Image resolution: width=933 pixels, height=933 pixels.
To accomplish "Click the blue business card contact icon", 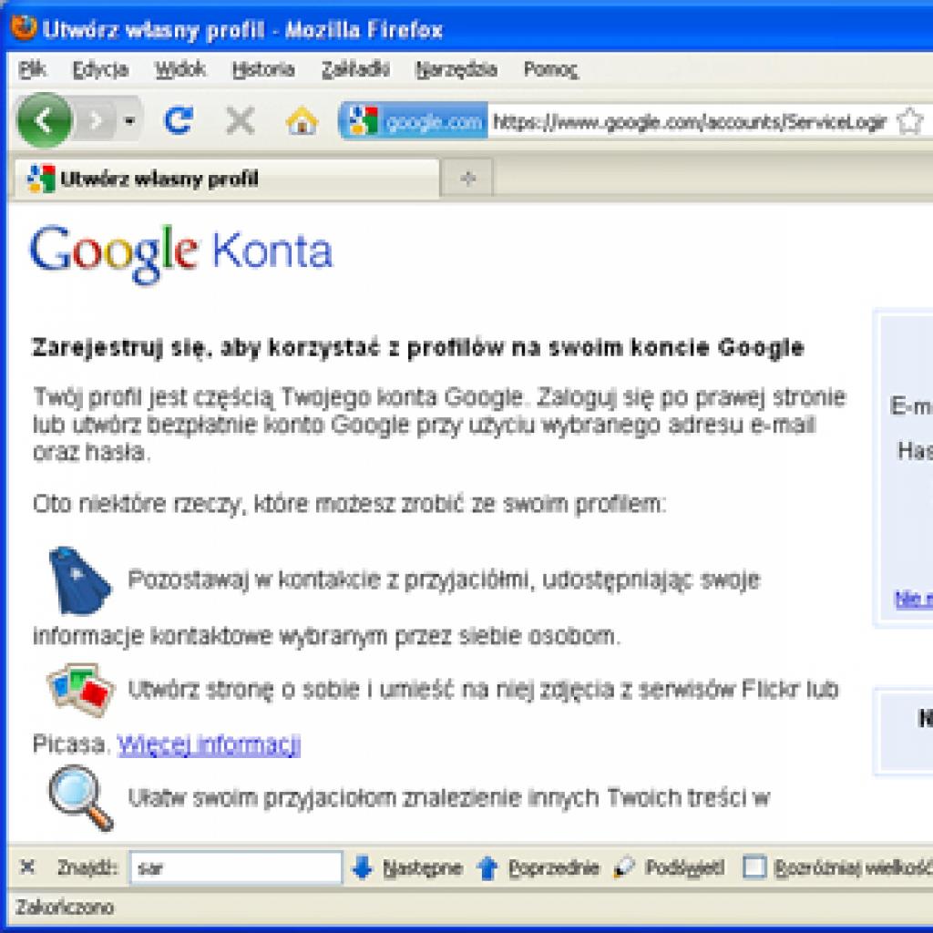I will (80, 580).
